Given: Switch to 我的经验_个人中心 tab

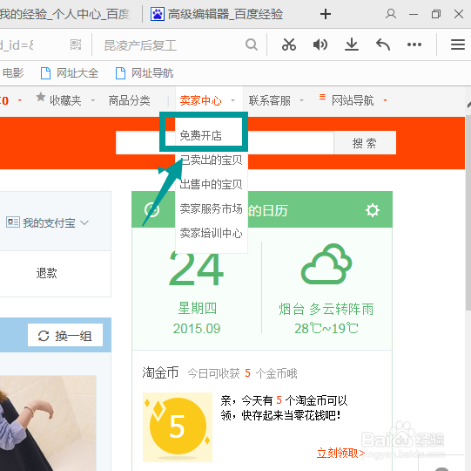Looking at the screenshot, I should (65, 14).
